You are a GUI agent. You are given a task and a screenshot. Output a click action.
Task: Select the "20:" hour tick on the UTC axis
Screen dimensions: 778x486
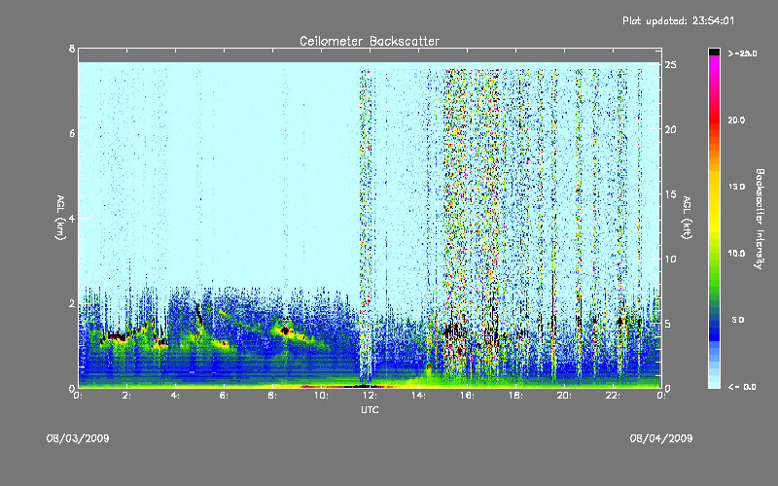[564, 396]
